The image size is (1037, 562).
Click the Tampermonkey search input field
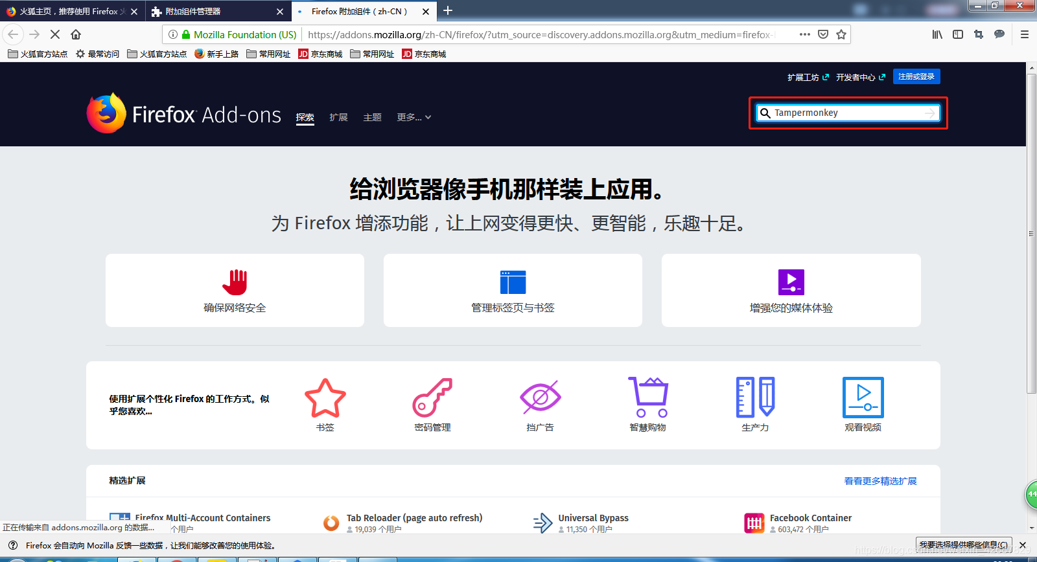click(848, 113)
